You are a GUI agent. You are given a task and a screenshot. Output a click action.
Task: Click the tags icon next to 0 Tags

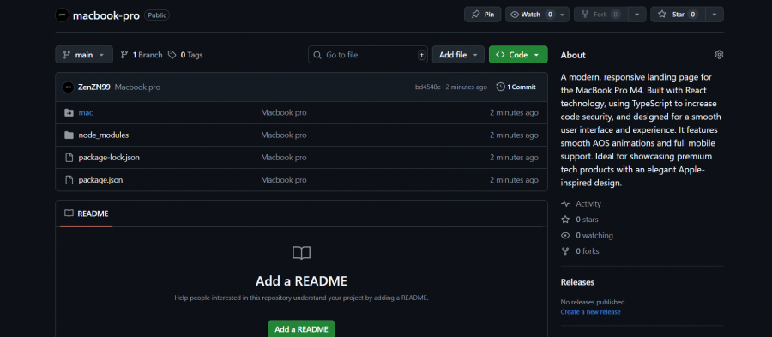172,55
